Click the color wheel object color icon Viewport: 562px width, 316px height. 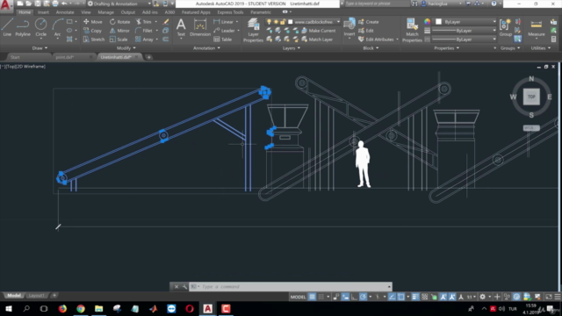(x=428, y=22)
